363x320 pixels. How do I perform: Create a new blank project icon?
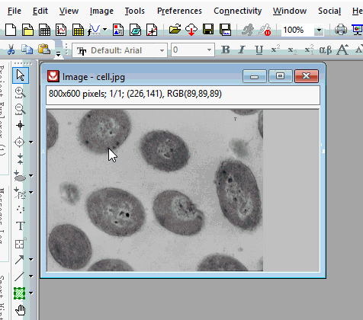tap(11, 30)
